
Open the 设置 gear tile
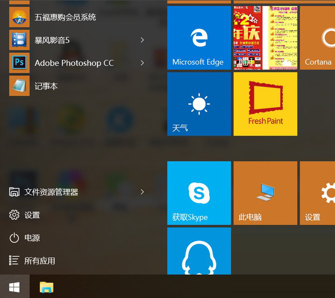pos(318,193)
